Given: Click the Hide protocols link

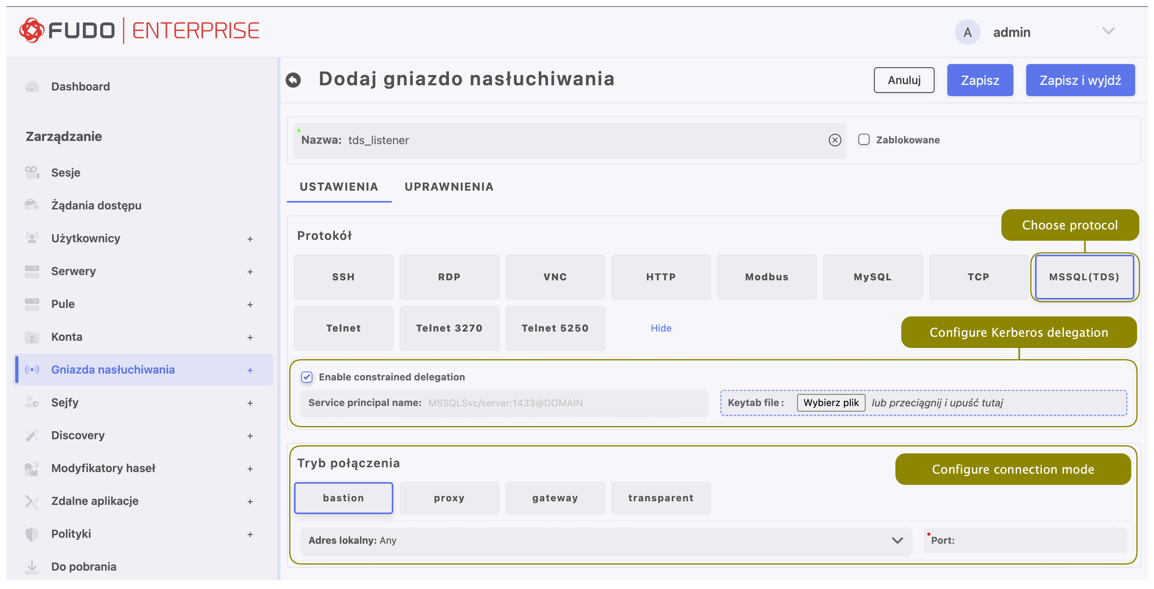Looking at the screenshot, I should [661, 328].
